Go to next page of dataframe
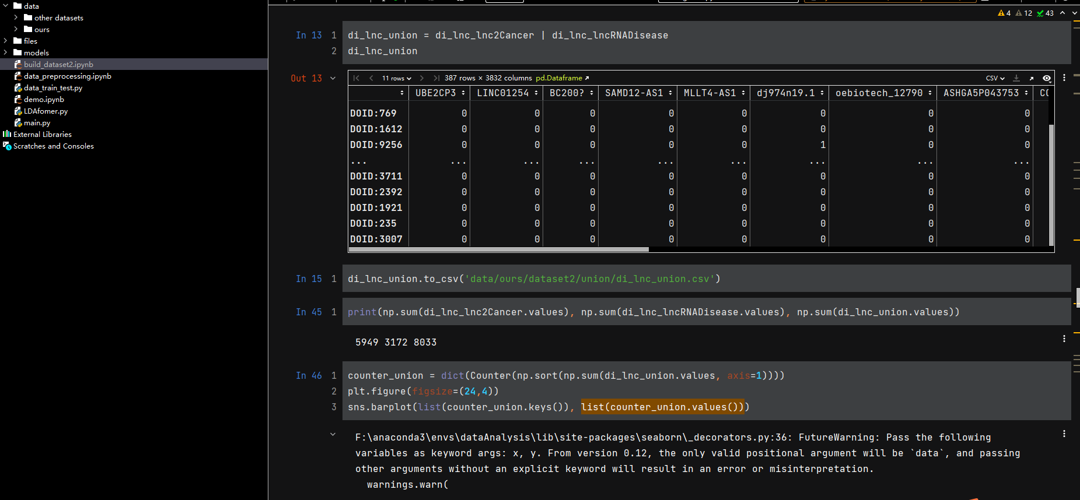The image size is (1080, 500). tap(422, 78)
